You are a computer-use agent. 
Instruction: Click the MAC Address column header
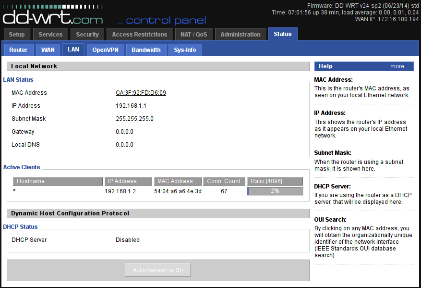coord(178,181)
